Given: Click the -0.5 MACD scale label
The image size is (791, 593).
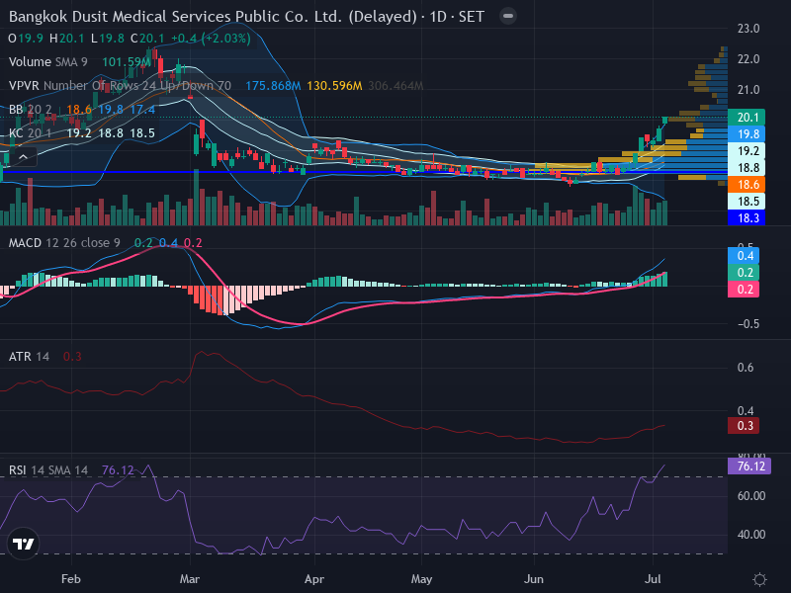Looking at the screenshot, I should pyautogui.click(x=748, y=324).
